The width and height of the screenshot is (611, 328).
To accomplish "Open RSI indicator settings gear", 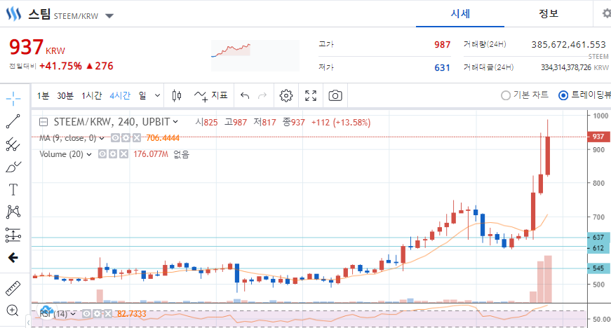I will [x=97, y=313].
